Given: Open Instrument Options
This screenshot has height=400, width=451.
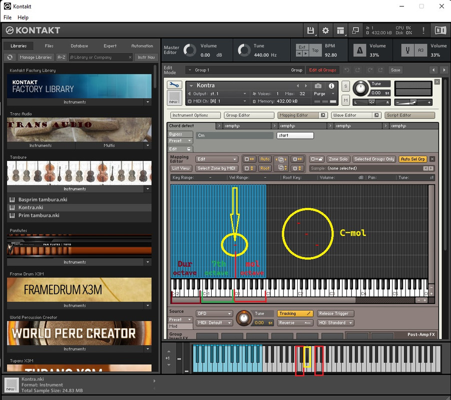Looking at the screenshot, I should (x=195, y=115).
